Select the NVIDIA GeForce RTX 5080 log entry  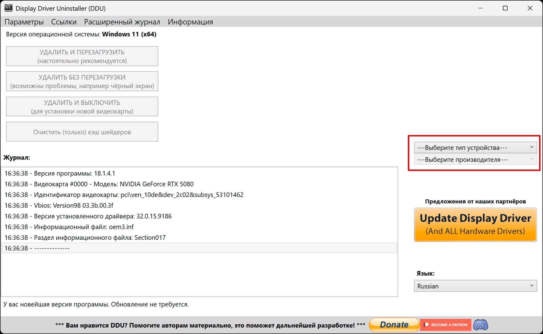tap(99, 184)
